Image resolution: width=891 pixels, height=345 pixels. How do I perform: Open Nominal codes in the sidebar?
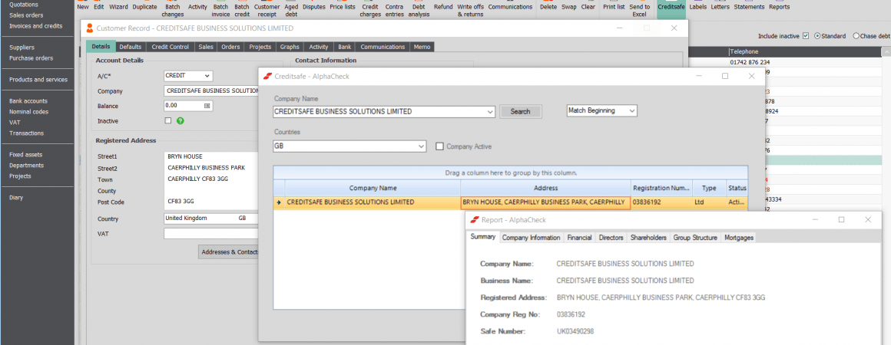(x=28, y=112)
